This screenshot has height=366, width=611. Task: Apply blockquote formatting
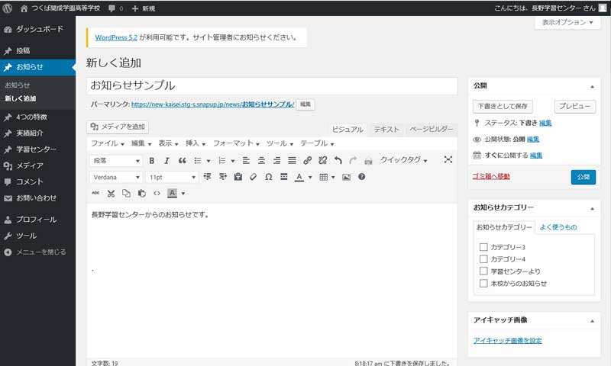point(182,160)
